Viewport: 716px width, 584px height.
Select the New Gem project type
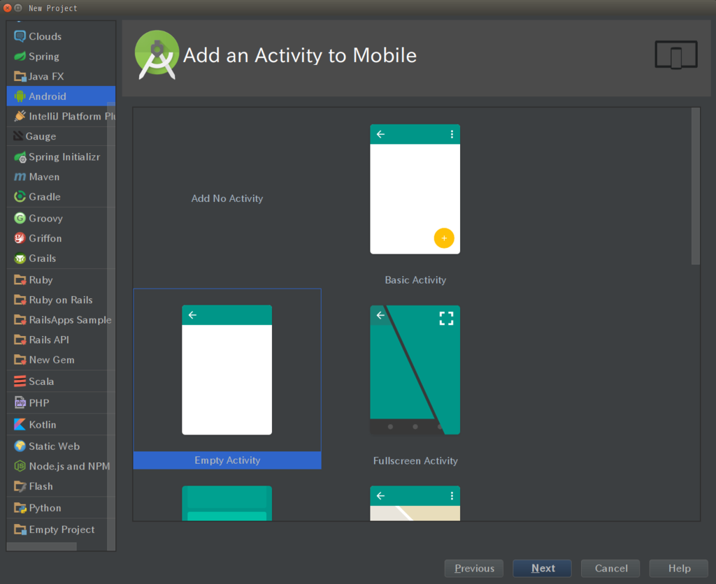click(61, 360)
